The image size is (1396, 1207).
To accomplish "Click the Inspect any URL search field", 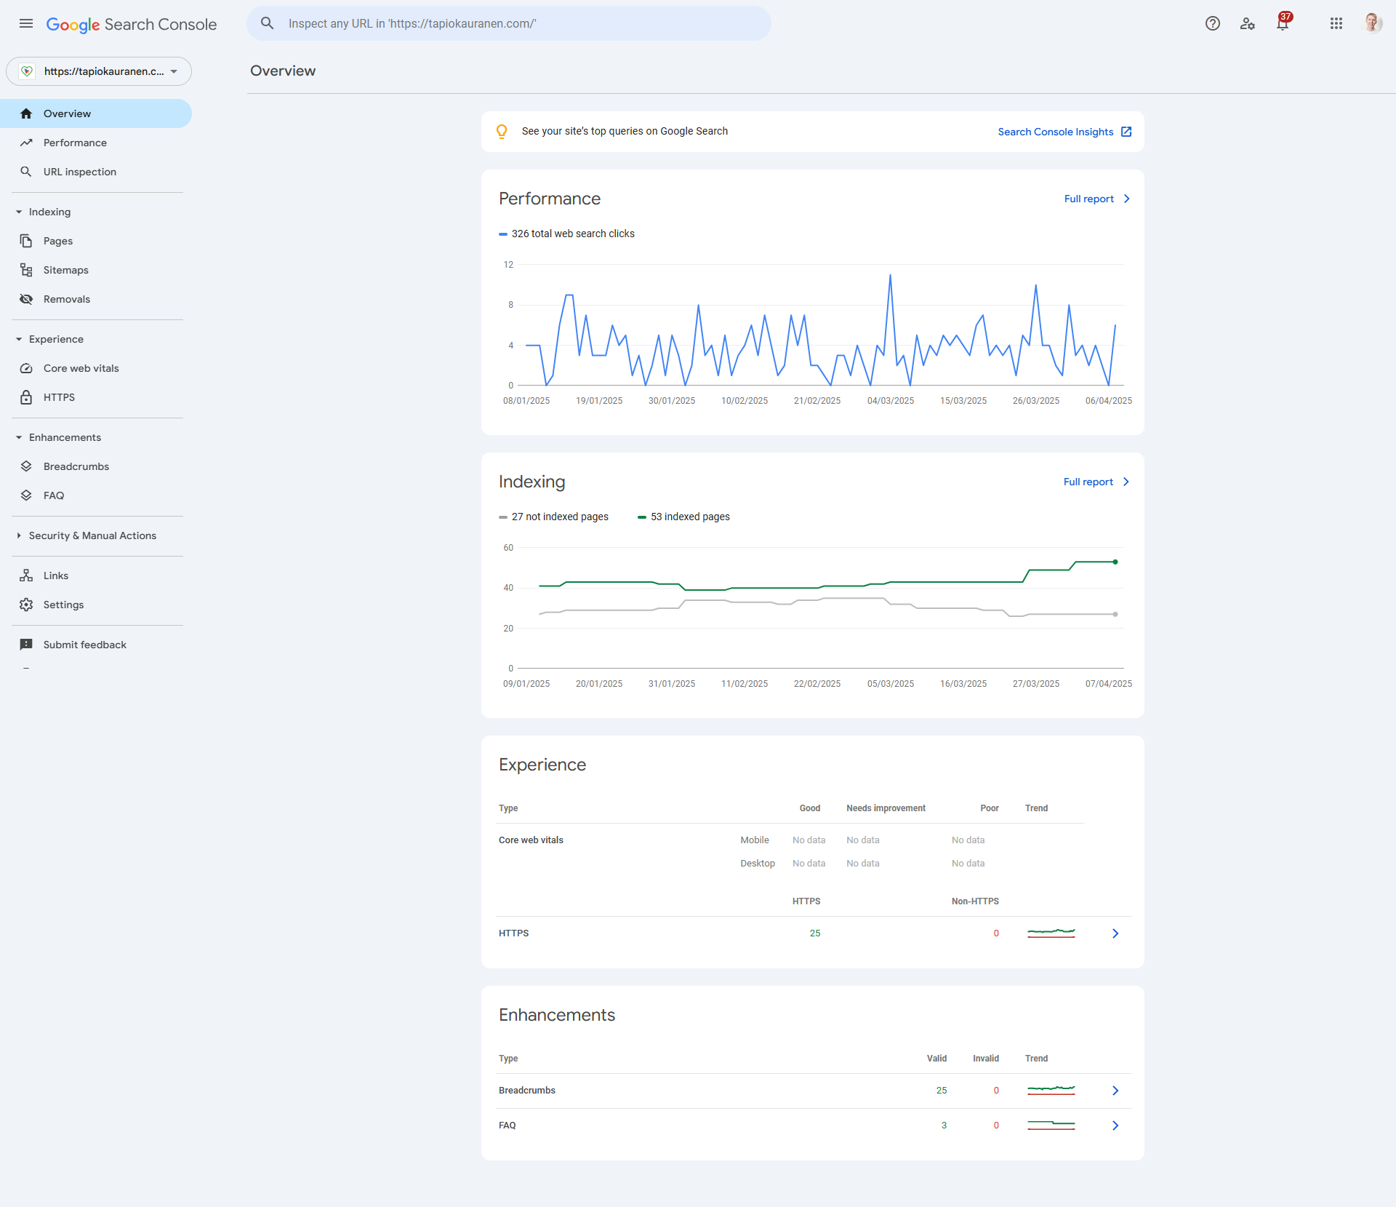I will pos(509,23).
